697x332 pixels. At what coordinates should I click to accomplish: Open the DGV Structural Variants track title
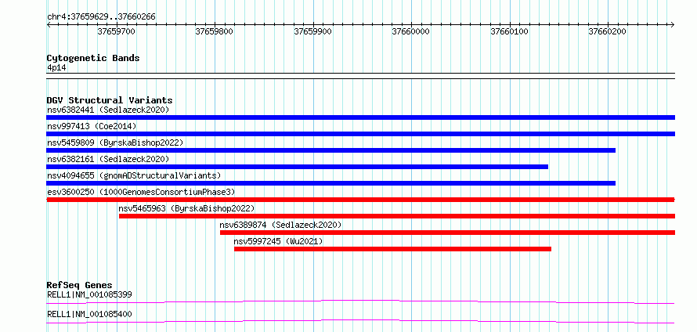(x=110, y=100)
